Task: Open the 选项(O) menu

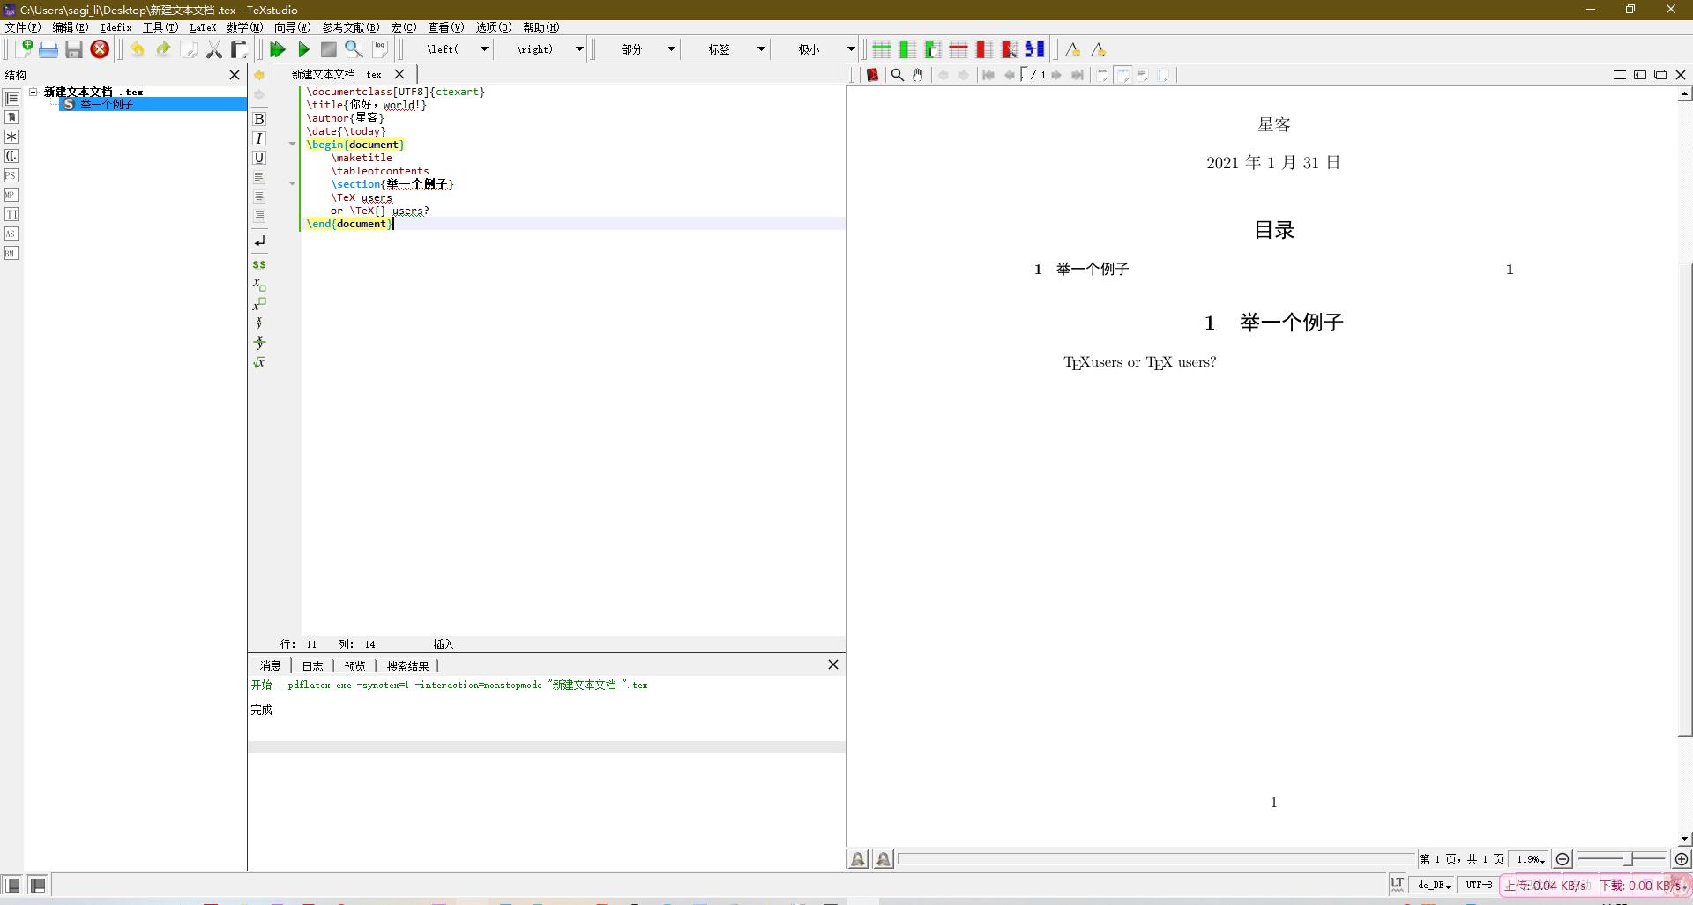Action: click(x=493, y=27)
